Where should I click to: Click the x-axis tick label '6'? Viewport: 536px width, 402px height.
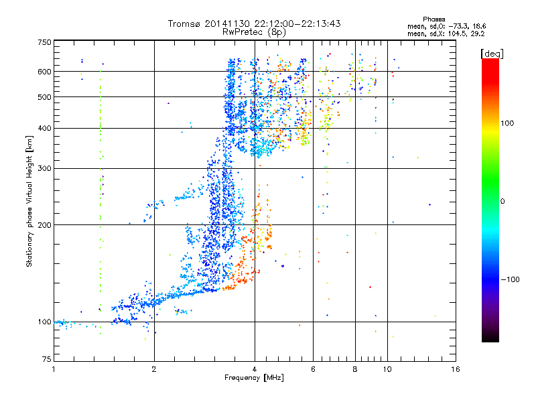coord(313,369)
